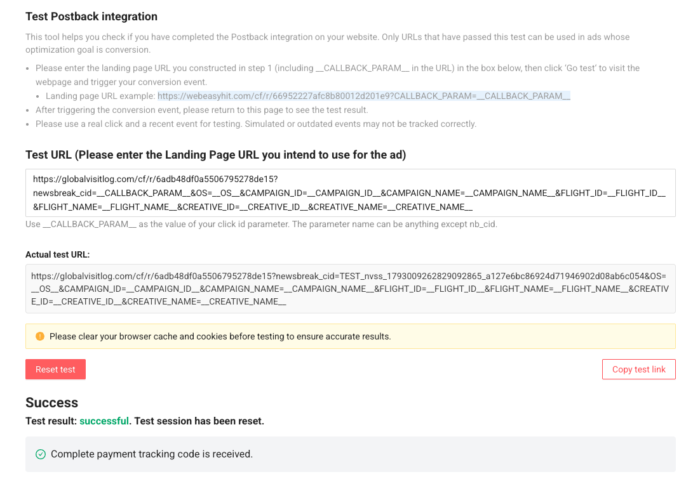
Task: Click the 'Please use a real click' bullet
Action: tap(256, 124)
